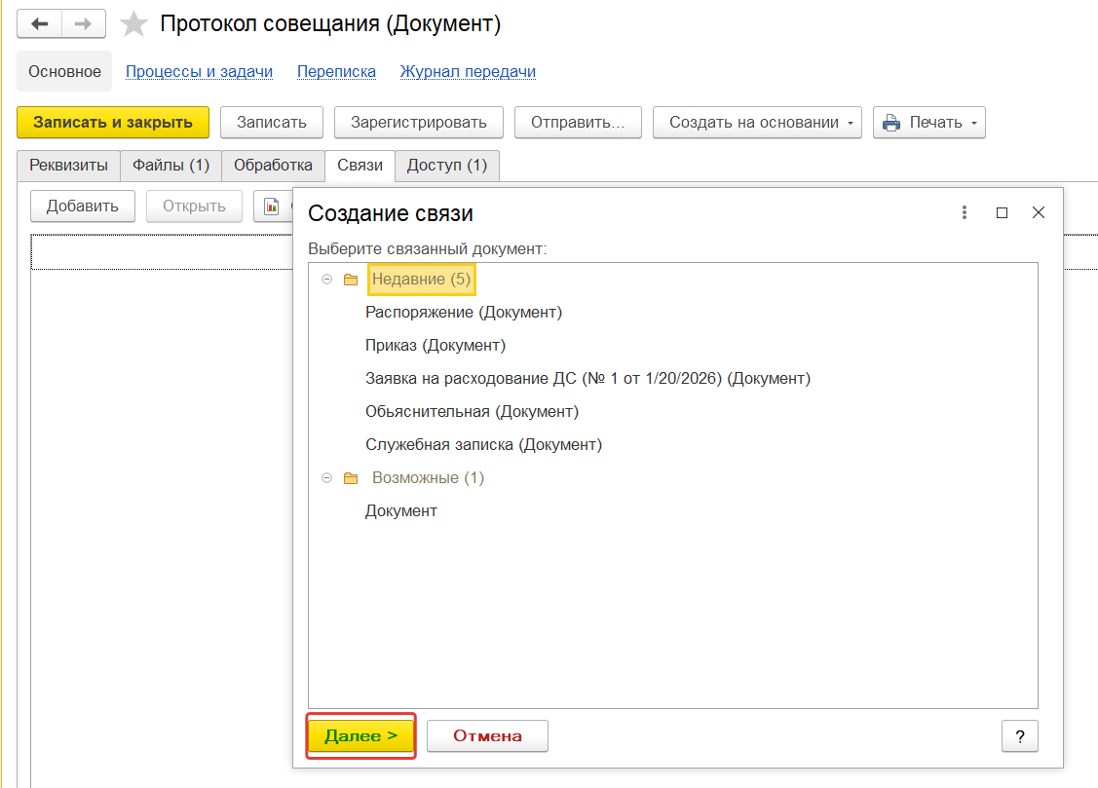Switch to the Доступ (1) tab
The height and width of the screenshot is (788, 1098).
(x=447, y=166)
